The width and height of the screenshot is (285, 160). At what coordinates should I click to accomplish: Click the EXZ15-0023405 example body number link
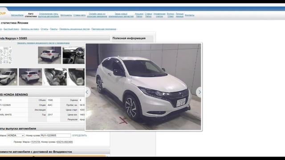[x=65, y=142]
